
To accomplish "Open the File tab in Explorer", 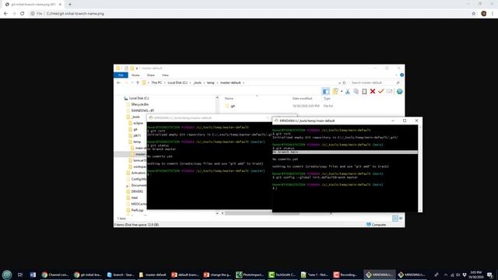I will point(121,75).
